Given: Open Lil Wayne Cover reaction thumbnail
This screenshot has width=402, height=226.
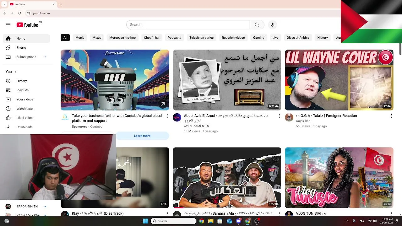Looking at the screenshot, I should click(339, 80).
